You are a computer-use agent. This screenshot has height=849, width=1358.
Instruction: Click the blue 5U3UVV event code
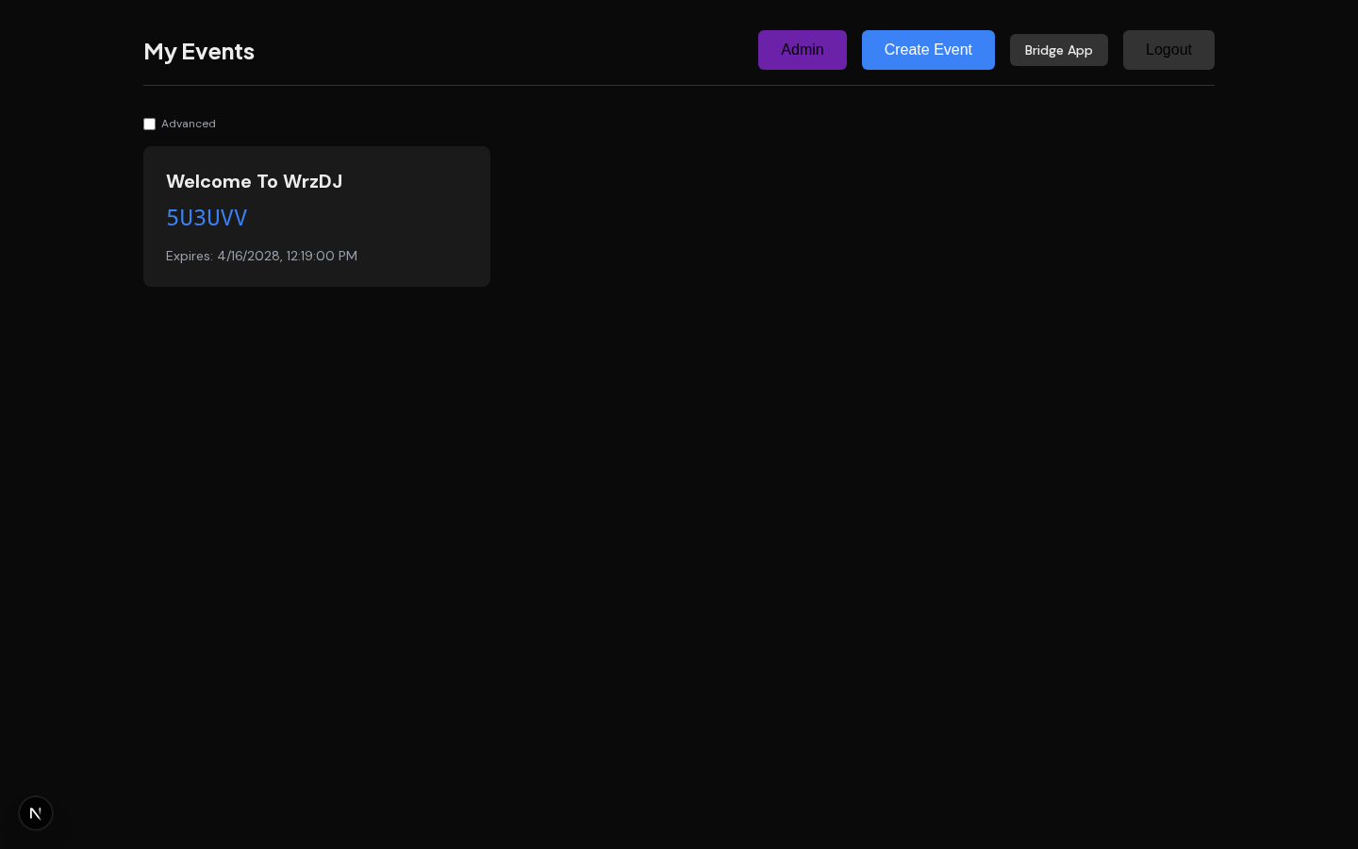click(x=207, y=218)
